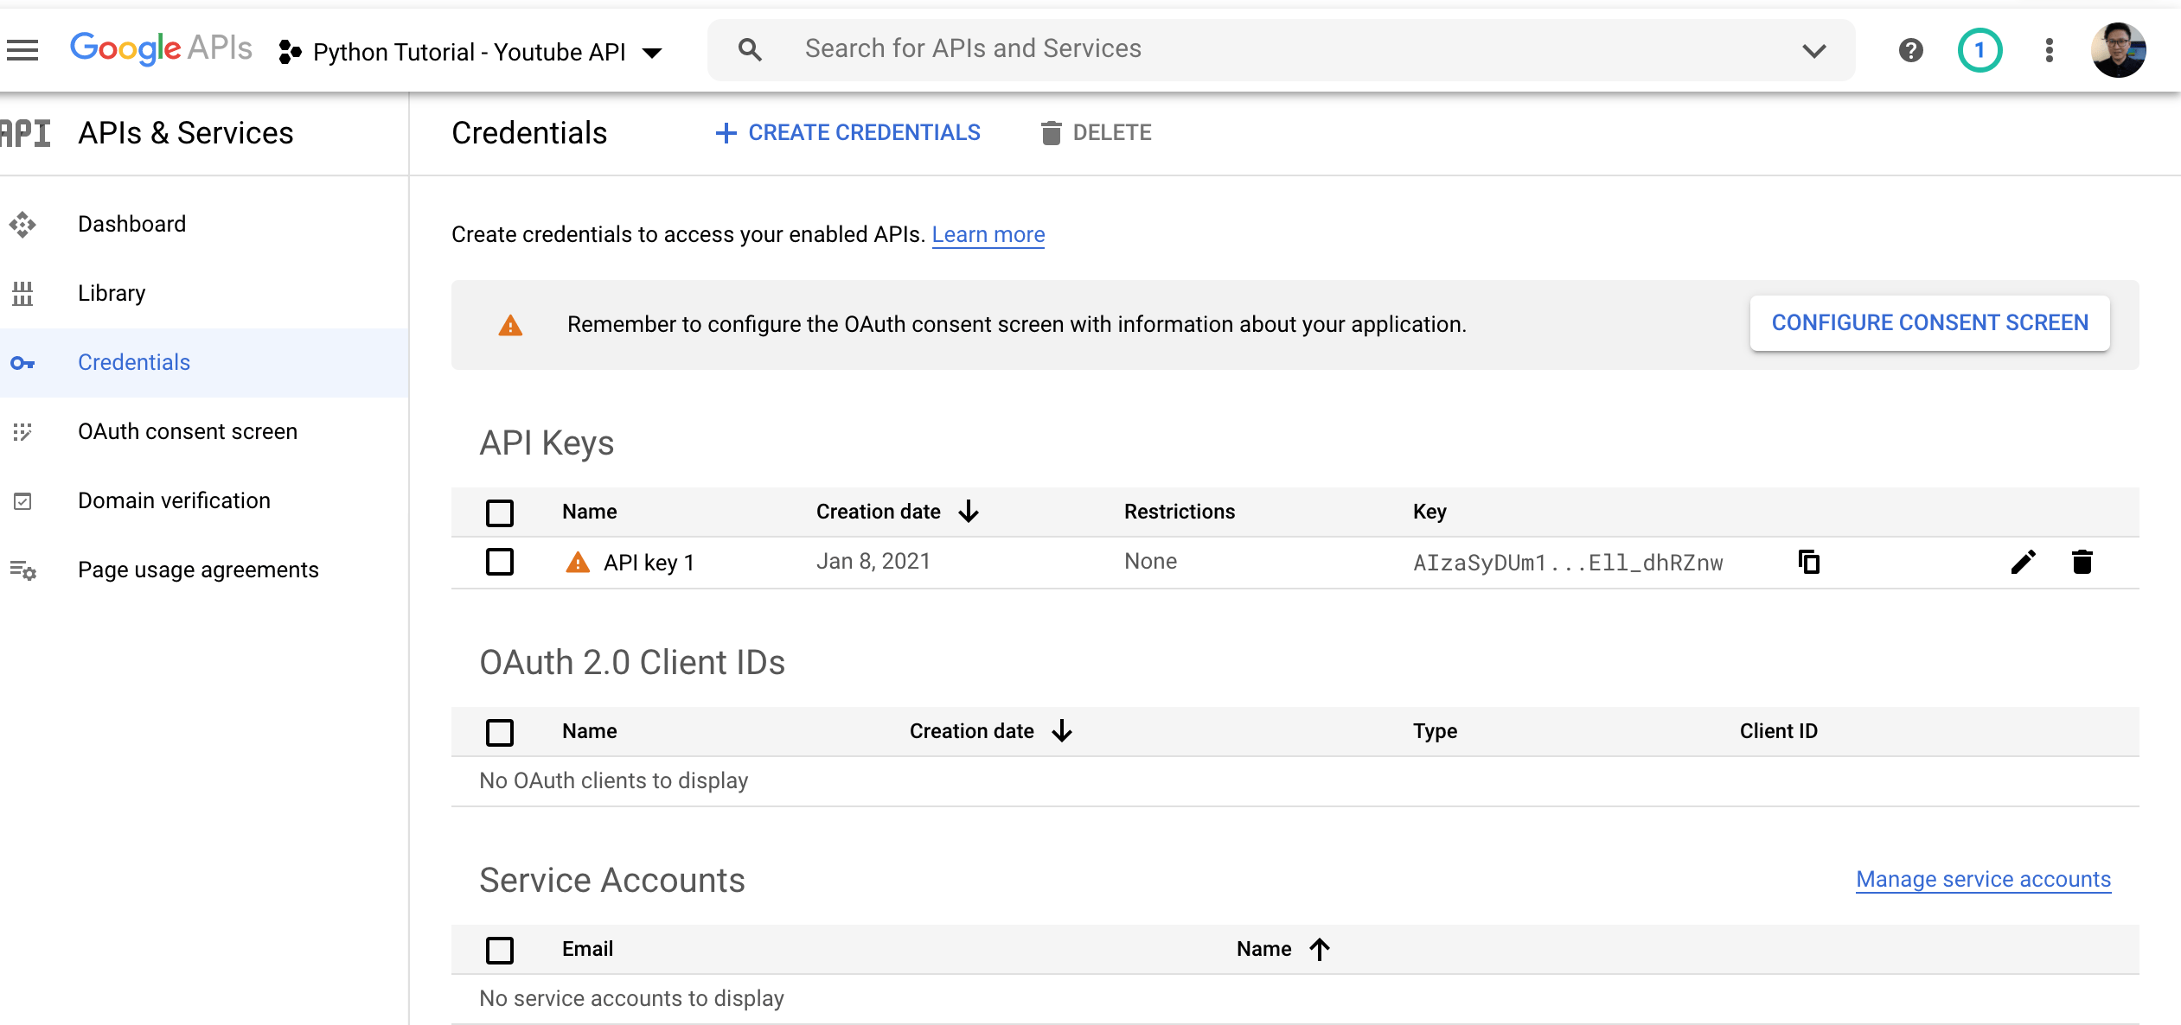2181x1025 pixels.
Task: Open the three-dot more options menu
Action: click(x=2049, y=50)
